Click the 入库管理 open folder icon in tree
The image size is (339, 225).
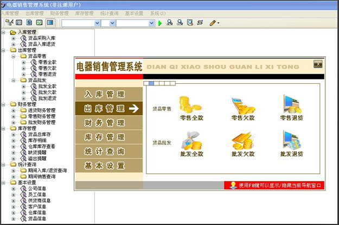coord(13,32)
